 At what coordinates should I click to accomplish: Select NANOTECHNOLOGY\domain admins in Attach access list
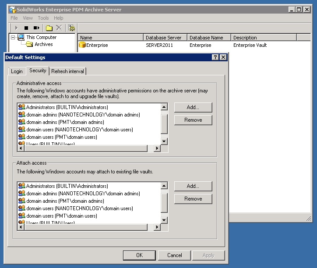coord(79,194)
